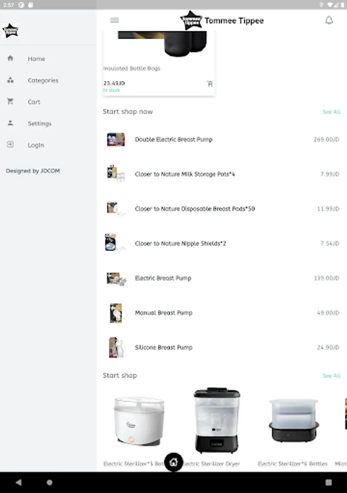Click the Categories shapes icon in sidebar
Image resolution: width=347 pixels, height=493 pixels.
(10, 80)
